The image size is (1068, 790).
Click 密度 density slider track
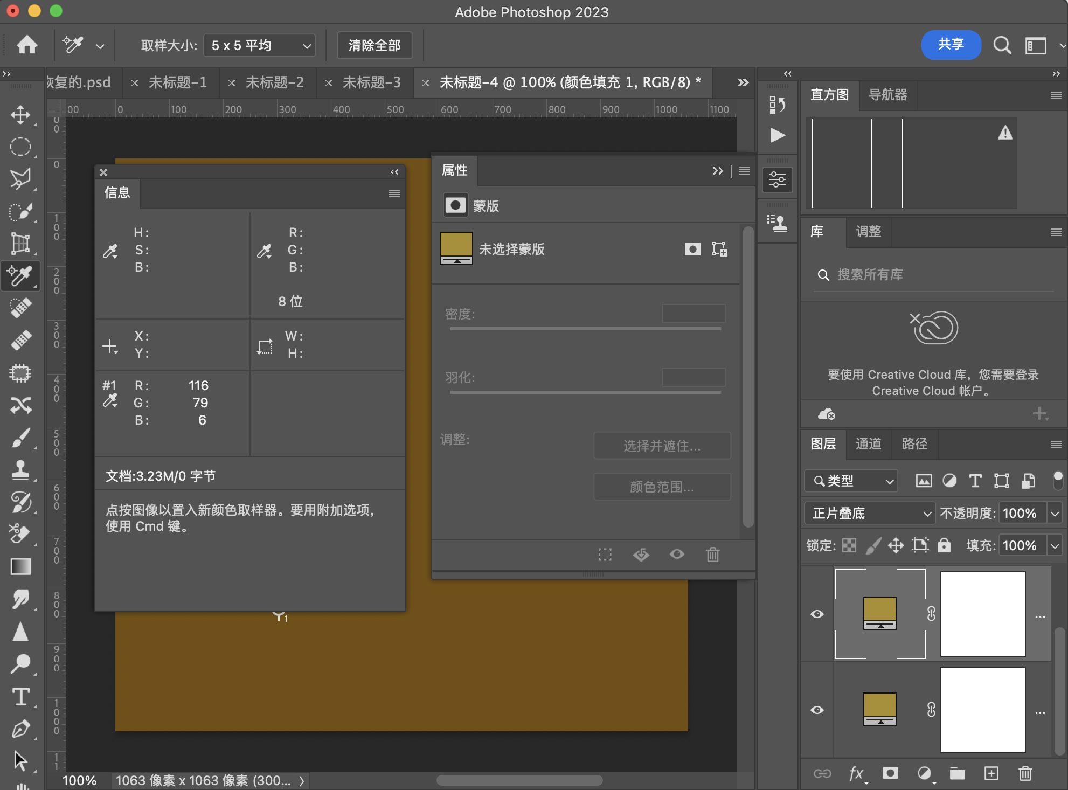coord(586,329)
